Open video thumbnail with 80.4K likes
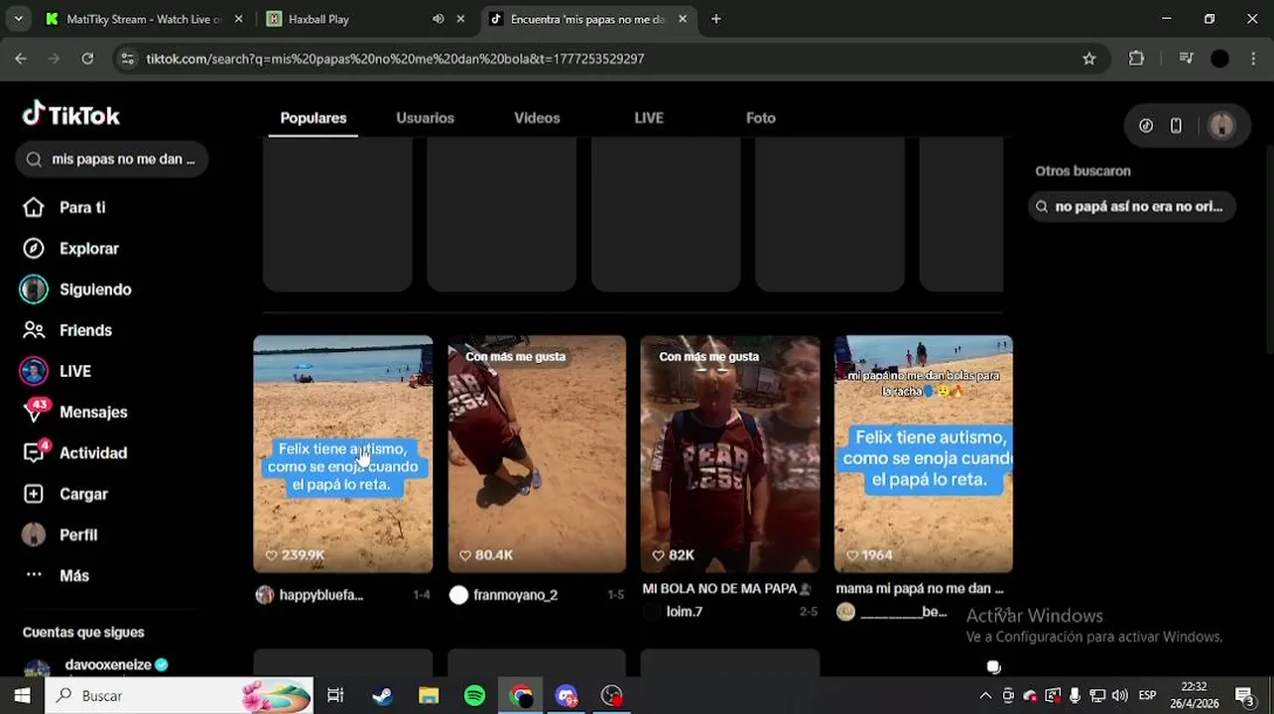 tap(537, 454)
